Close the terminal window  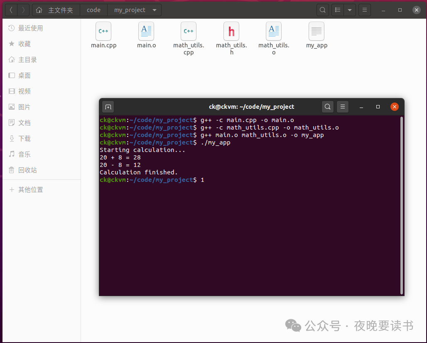pyautogui.click(x=394, y=107)
